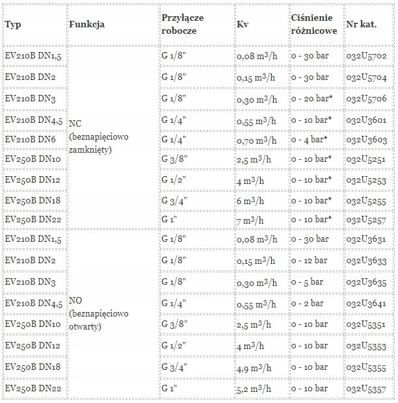The height and width of the screenshot is (403, 398).
Task: Select the 'Przyłącze robocze' header cell
Action: click(178, 24)
